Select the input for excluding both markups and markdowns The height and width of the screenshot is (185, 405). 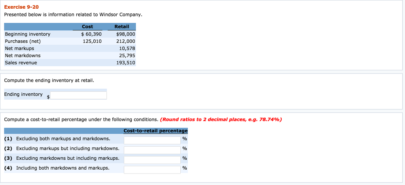tap(152, 140)
